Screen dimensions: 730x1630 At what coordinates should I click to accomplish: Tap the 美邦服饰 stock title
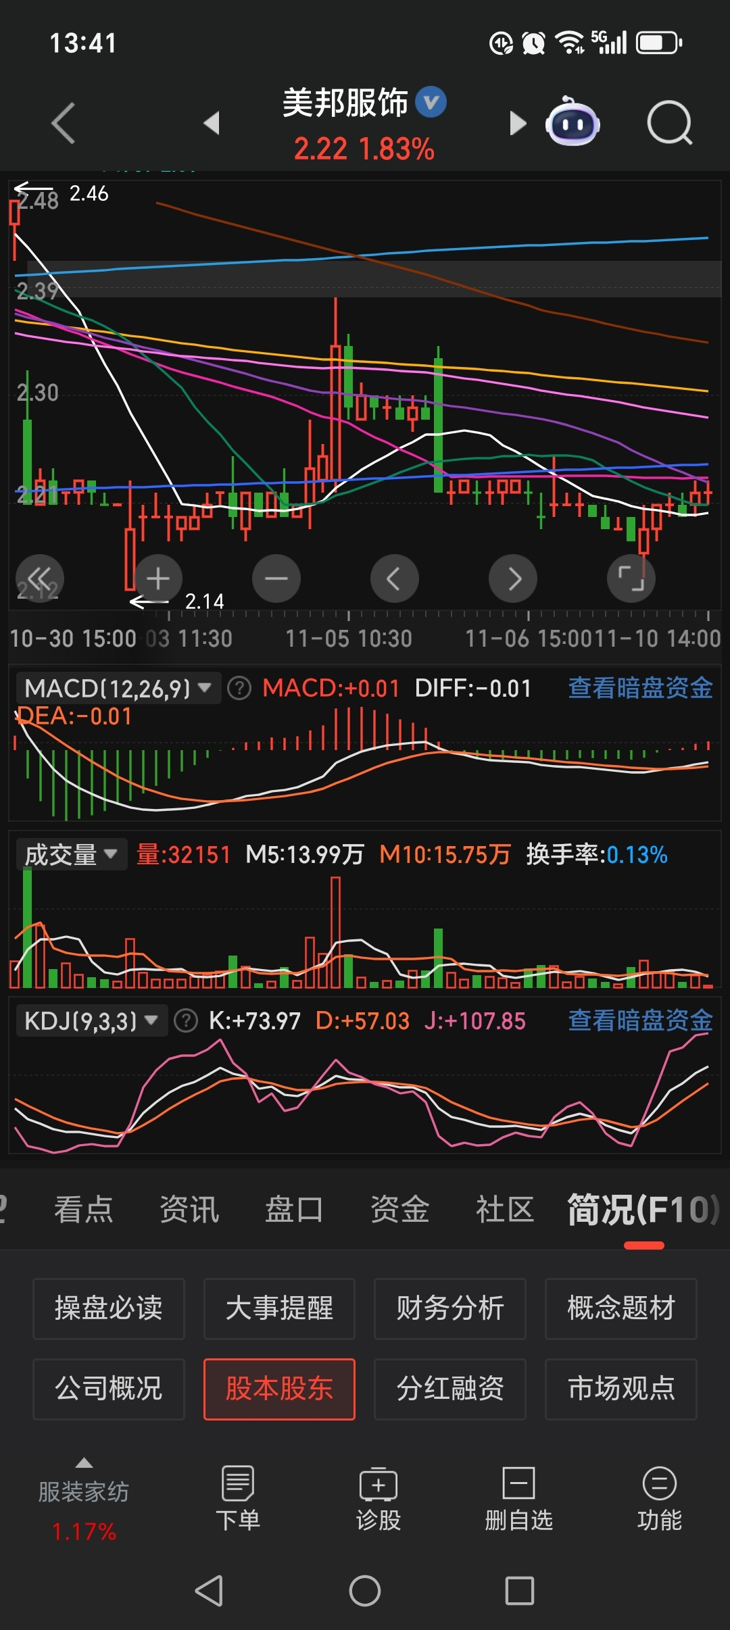pyautogui.click(x=345, y=103)
